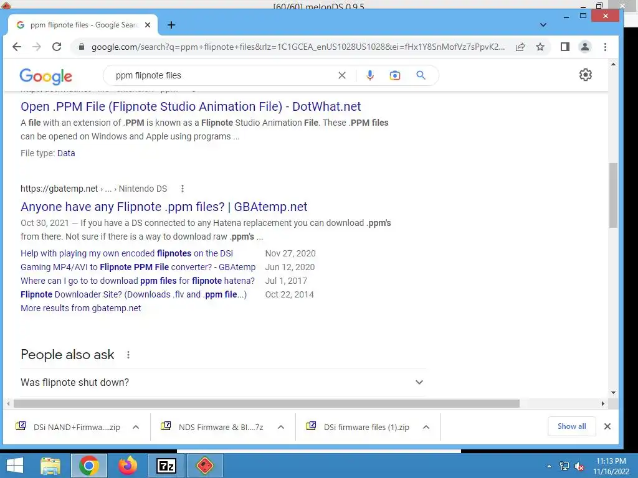Expand Was flipnote shut down question
Image resolution: width=638 pixels, height=478 pixels.
click(x=222, y=383)
